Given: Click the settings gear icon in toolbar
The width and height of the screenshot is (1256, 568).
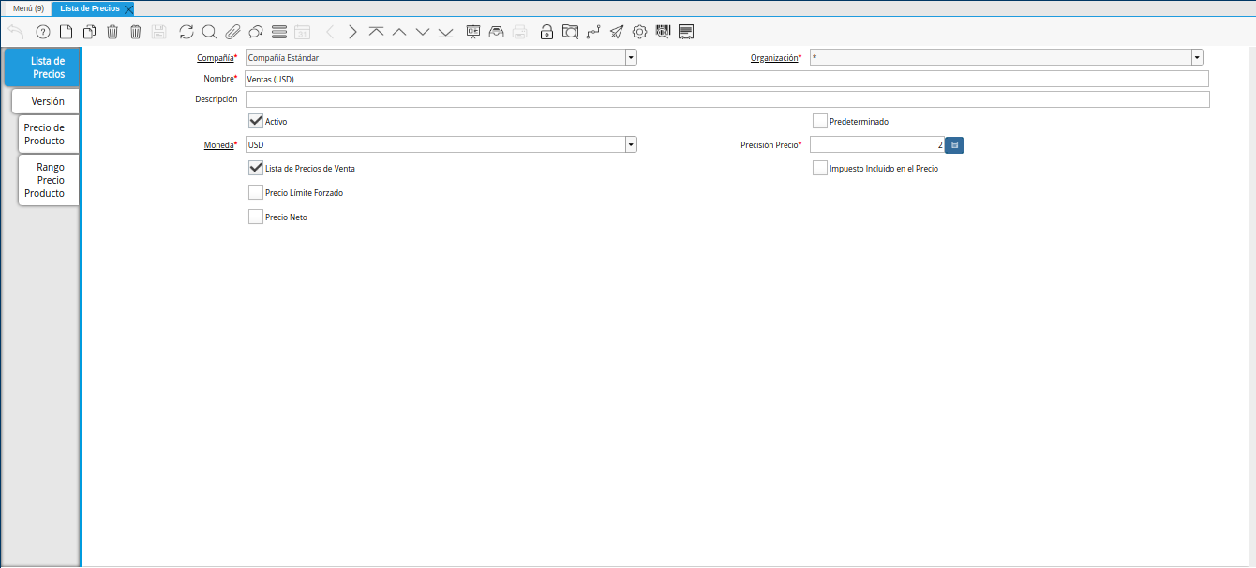Looking at the screenshot, I should pos(640,32).
